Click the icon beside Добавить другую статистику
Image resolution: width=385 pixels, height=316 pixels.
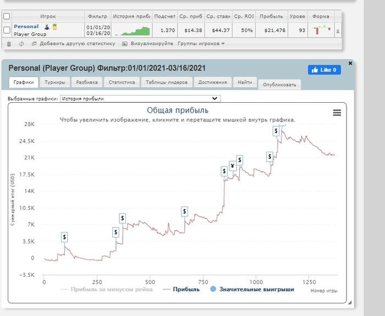click(34, 43)
